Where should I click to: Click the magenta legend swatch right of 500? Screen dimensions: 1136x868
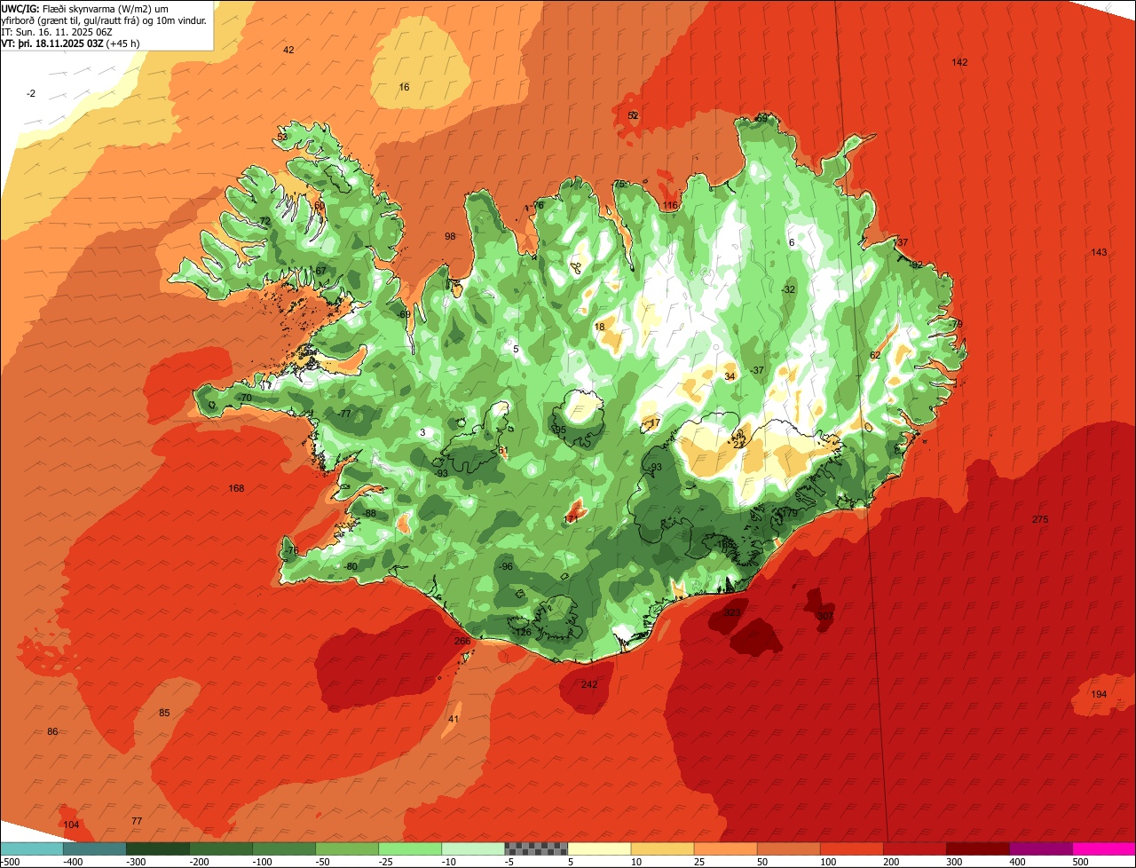coord(1104,848)
